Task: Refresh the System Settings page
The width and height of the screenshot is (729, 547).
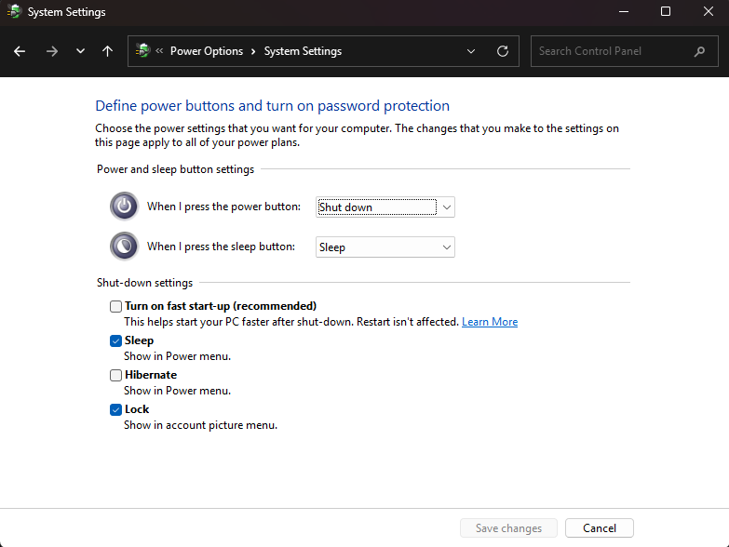Action: [503, 51]
